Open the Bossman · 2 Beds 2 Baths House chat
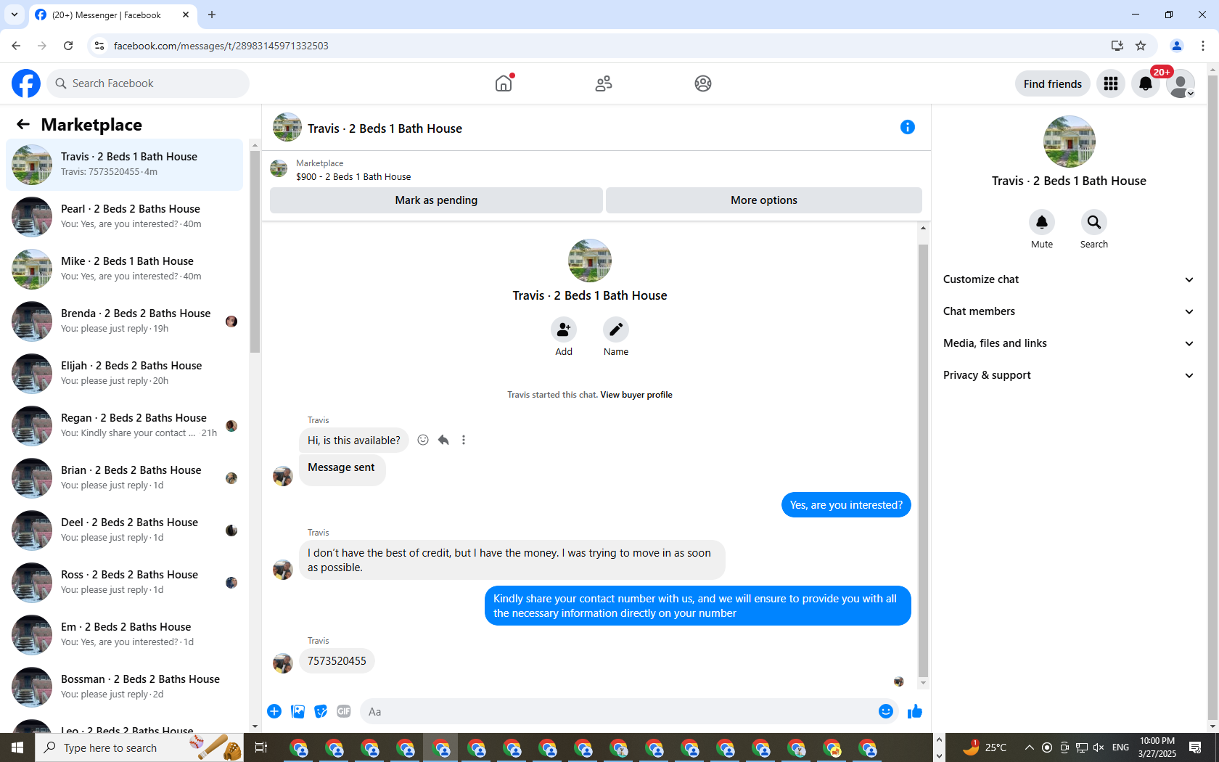Viewport: 1219px width, 762px height. (125, 687)
